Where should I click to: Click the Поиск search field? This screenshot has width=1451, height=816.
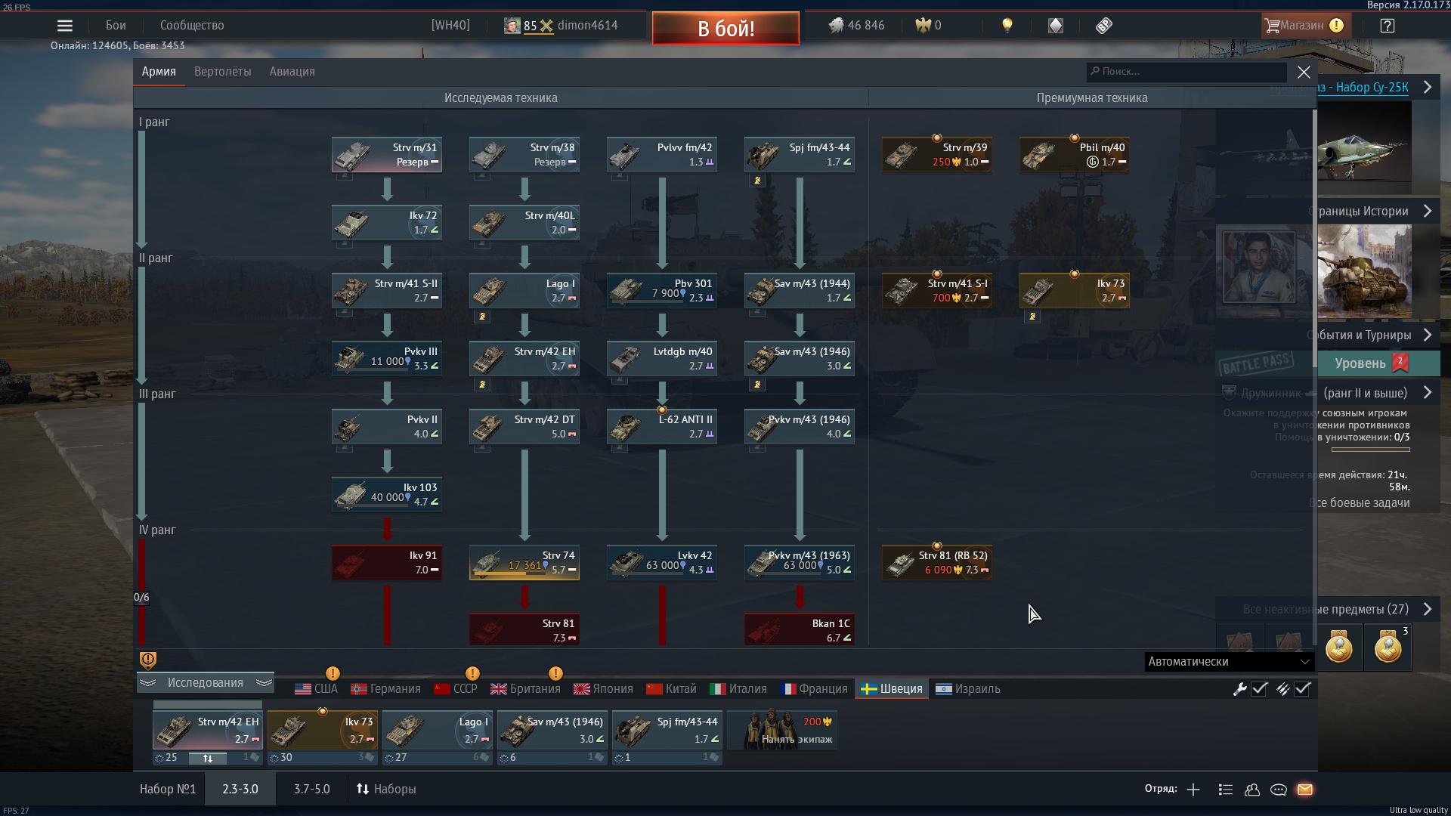click(x=1186, y=72)
